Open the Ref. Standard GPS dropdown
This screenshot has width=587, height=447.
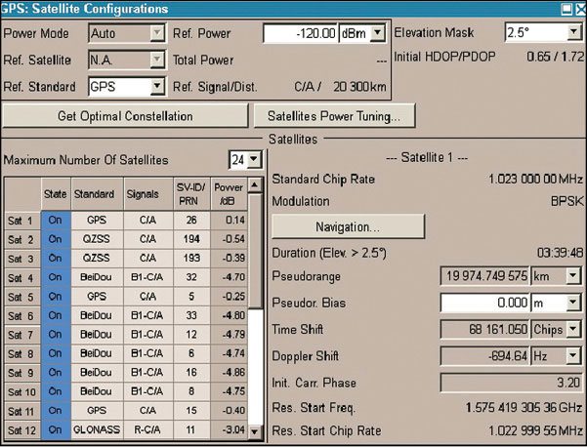coord(156,87)
